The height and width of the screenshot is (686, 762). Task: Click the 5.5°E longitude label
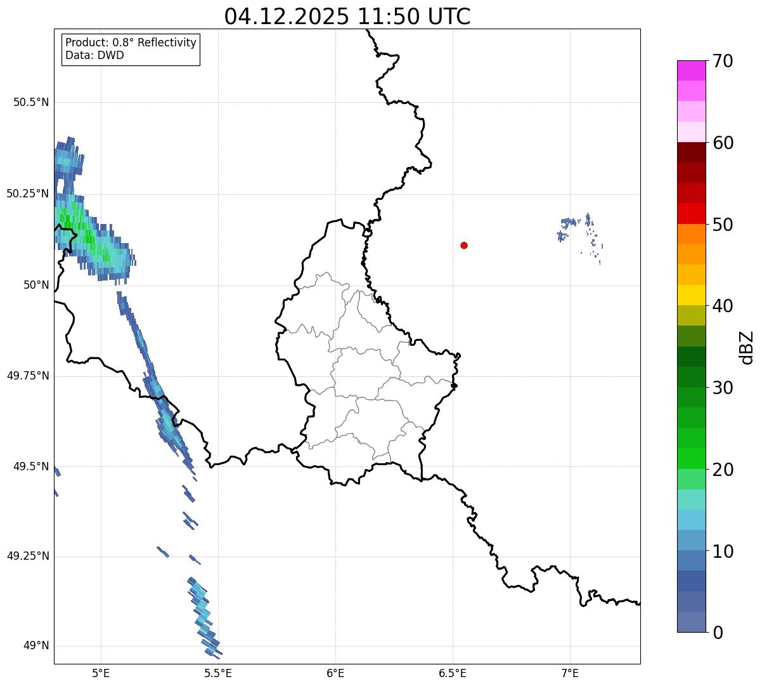pos(218,673)
